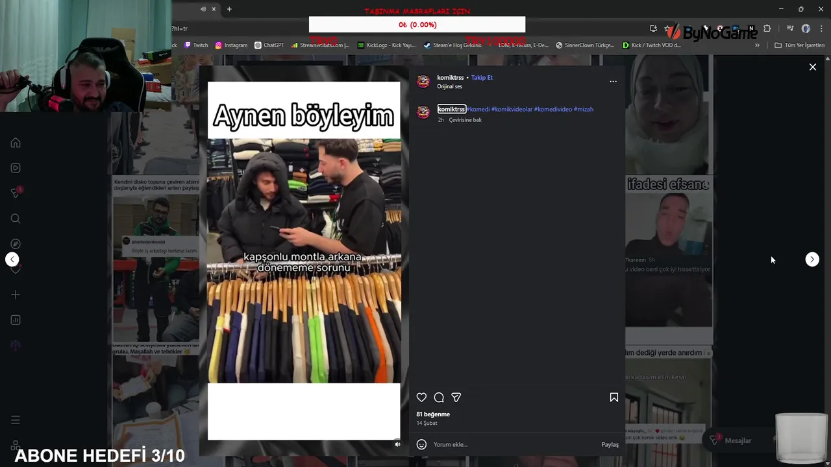Viewport: 831px width, 467px height.
Task: Save post with the bookmark icon
Action: coord(614,398)
